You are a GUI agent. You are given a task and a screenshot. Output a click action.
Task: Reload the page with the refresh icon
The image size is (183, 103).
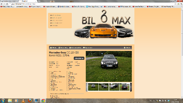[x=7, y=4]
